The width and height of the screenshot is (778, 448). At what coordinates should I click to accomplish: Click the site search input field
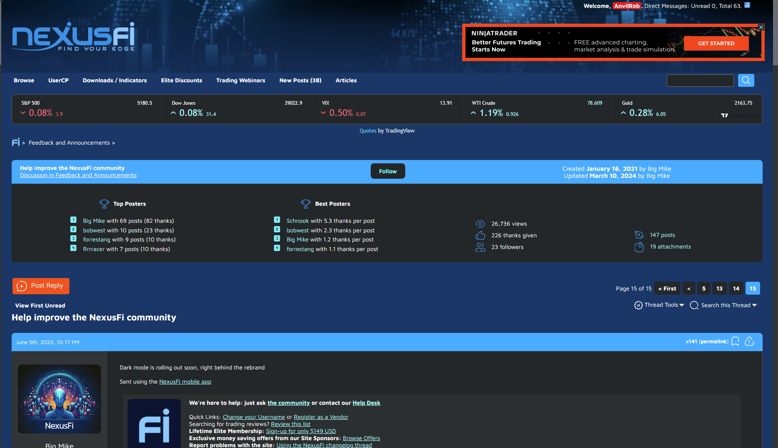click(x=700, y=81)
